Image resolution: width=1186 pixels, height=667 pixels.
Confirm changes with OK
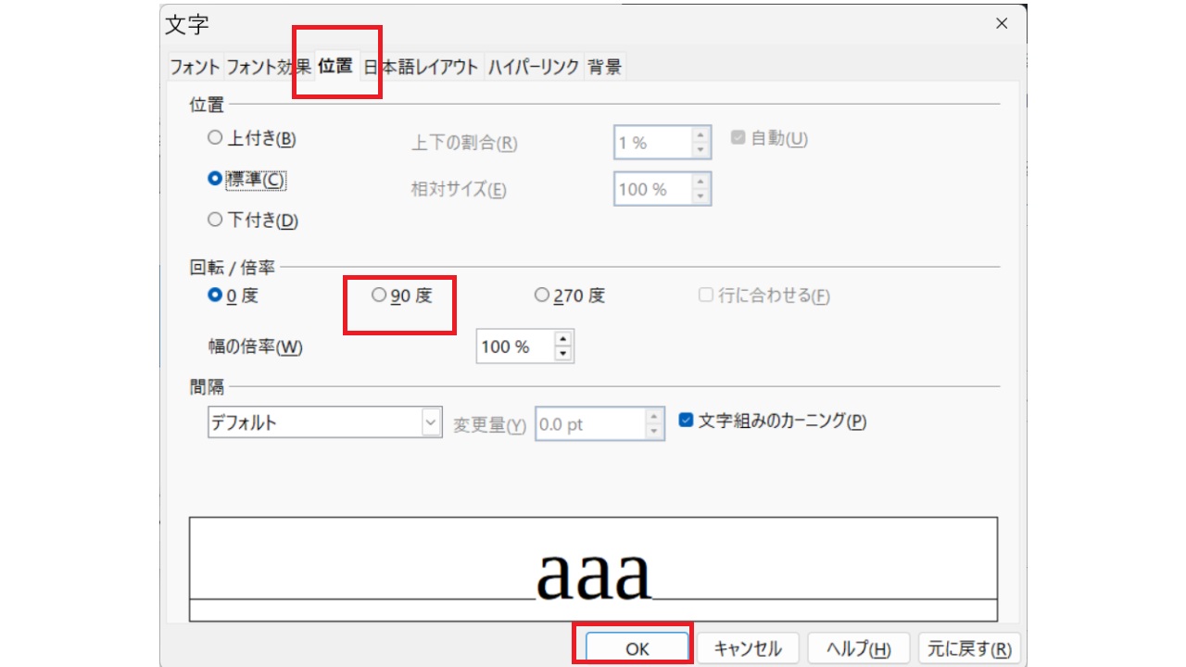point(637,648)
